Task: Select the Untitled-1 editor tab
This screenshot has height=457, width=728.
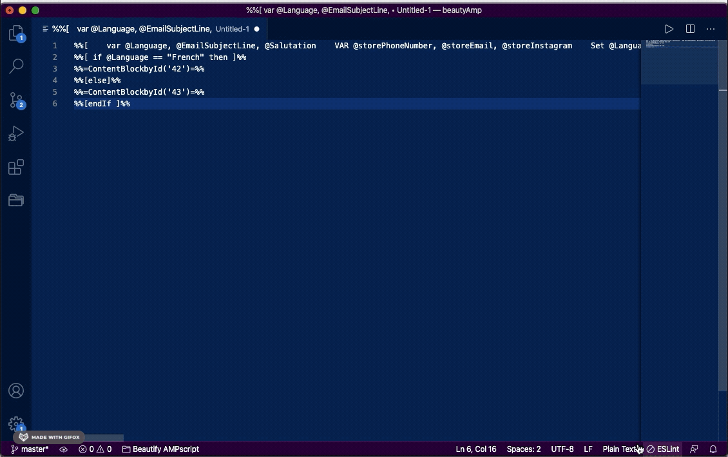Action: pyautogui.click(x=150, y=29)
